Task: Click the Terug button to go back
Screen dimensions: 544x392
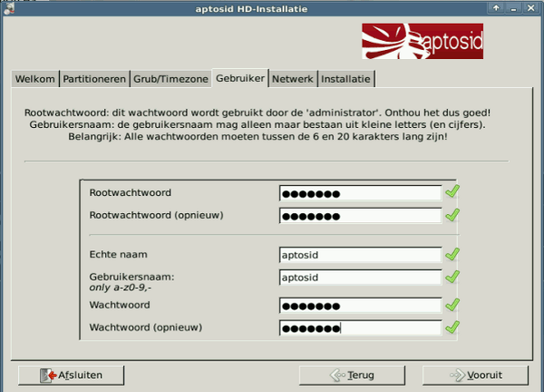Action: (x=352, y=374)
